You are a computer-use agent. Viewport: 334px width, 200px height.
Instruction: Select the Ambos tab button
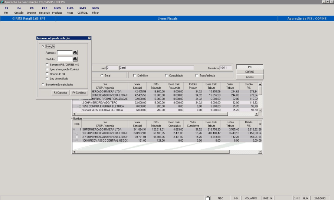[250, 77]
